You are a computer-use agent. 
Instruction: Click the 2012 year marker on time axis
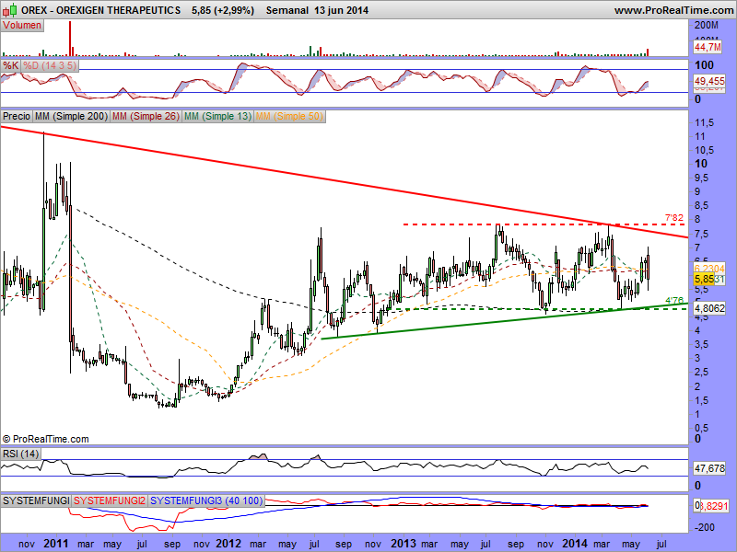click(228, 544)
